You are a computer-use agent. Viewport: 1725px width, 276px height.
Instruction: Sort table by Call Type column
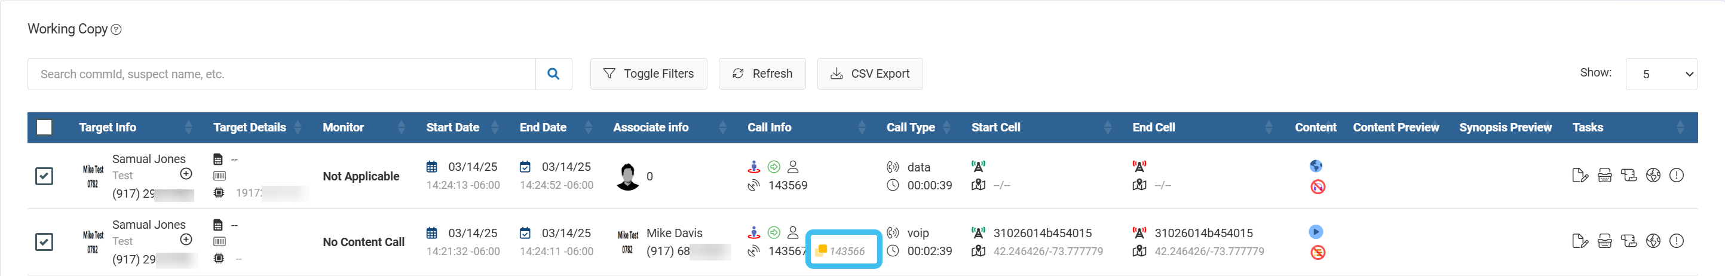click(911, 127)
